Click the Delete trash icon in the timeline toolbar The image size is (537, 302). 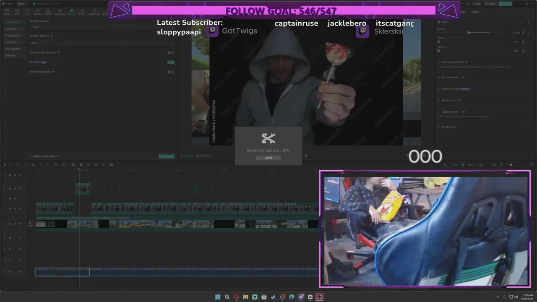point(56,165)
